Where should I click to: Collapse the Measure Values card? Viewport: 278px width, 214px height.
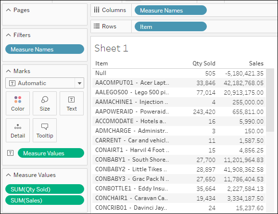point(8,175)
